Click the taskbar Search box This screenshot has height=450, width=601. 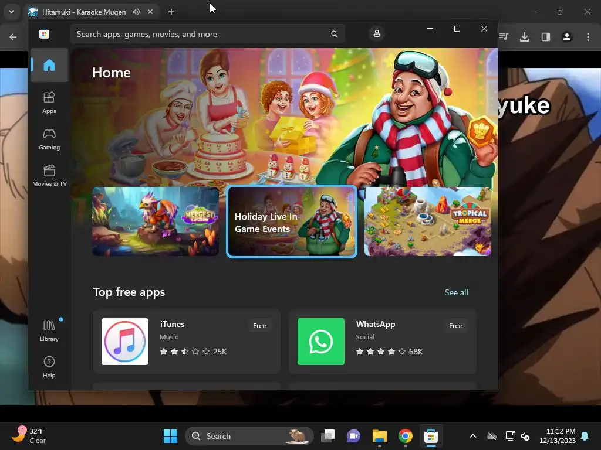coord(249,436)
